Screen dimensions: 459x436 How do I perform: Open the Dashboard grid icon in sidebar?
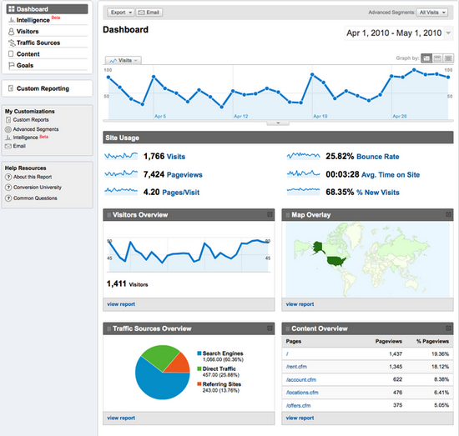[12, 9]
